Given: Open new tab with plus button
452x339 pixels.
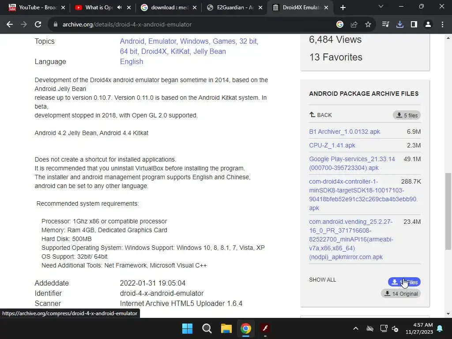Looking at the screenshot, I should 343,8.
